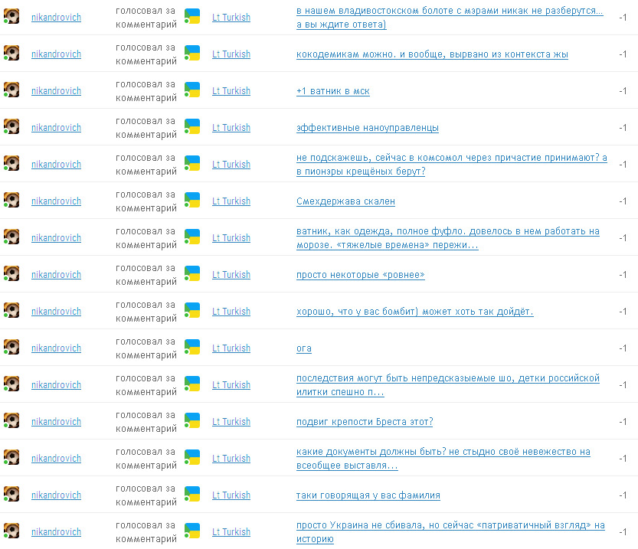Open the comment about 'владивостокском болоте'
Screen dimensions: 638x549
click(x=450, y=11)
